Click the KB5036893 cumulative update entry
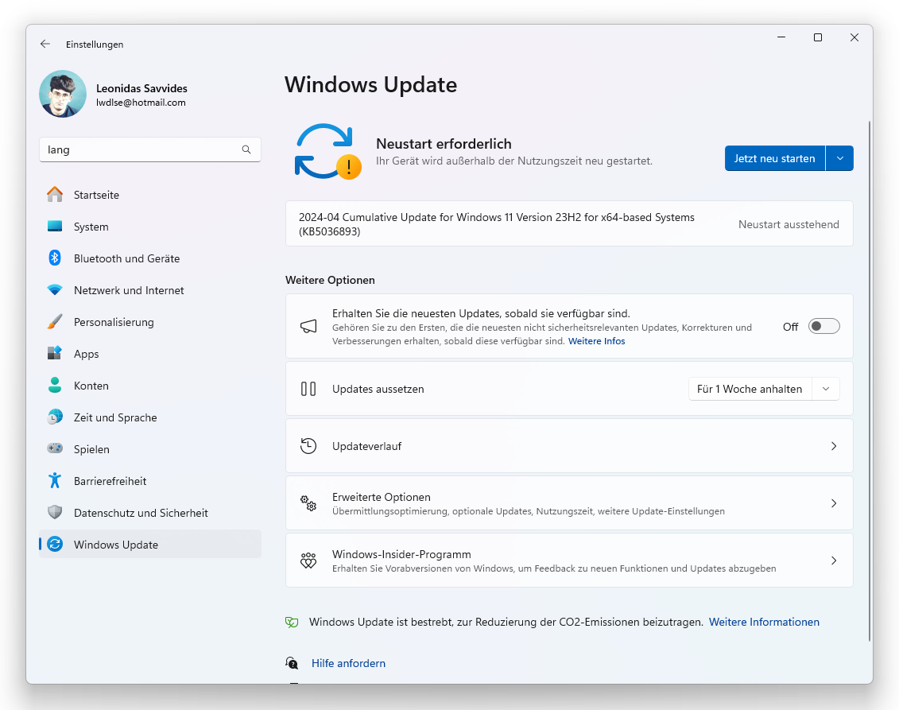Viewport: 899px width, 710px height. point(569,224)
